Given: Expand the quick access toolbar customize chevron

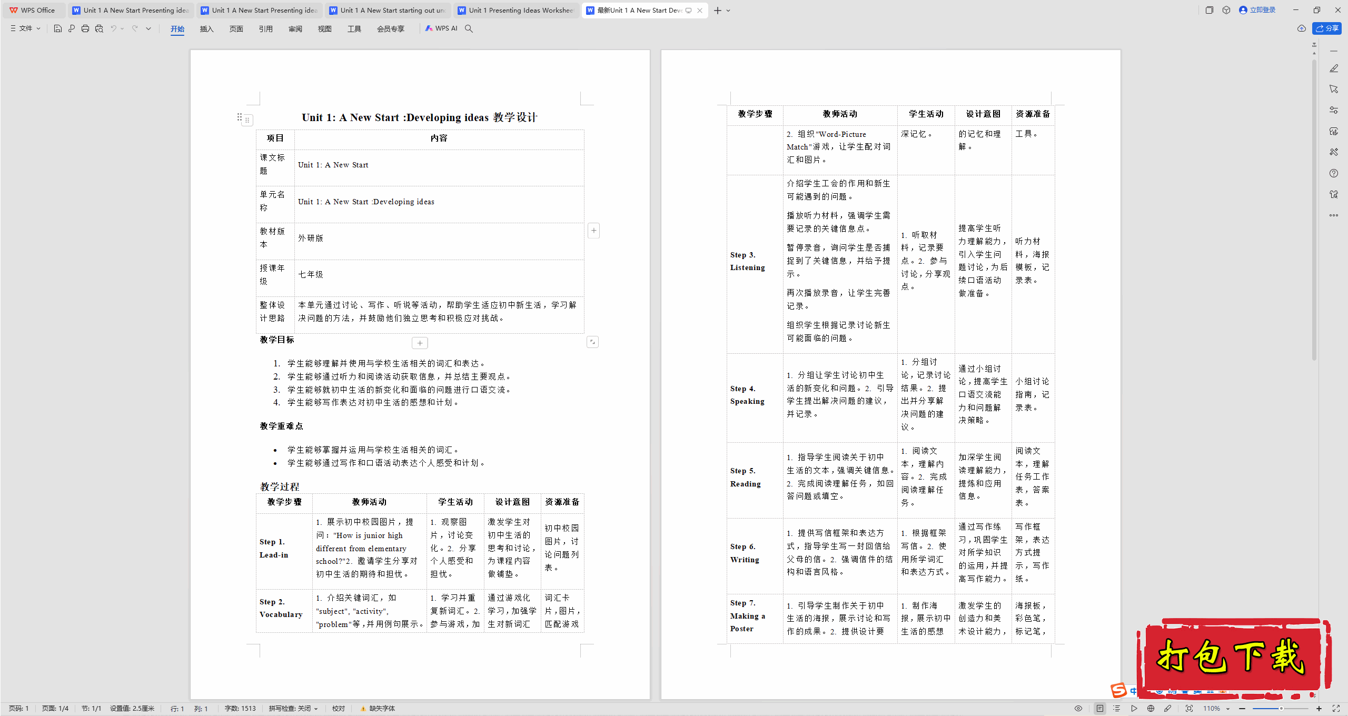Looking at the screenshot, I should point(148,28).
